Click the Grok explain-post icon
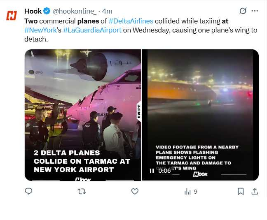Screen dimensions: 267x220 click(243, 11)
